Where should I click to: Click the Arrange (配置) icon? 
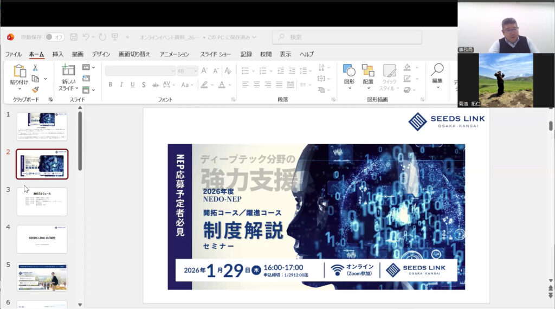tap(368, 70)
